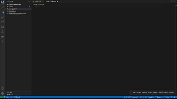Open the Extensions view icon
This screenshot has height=99, width=177.
coord(2,22)
